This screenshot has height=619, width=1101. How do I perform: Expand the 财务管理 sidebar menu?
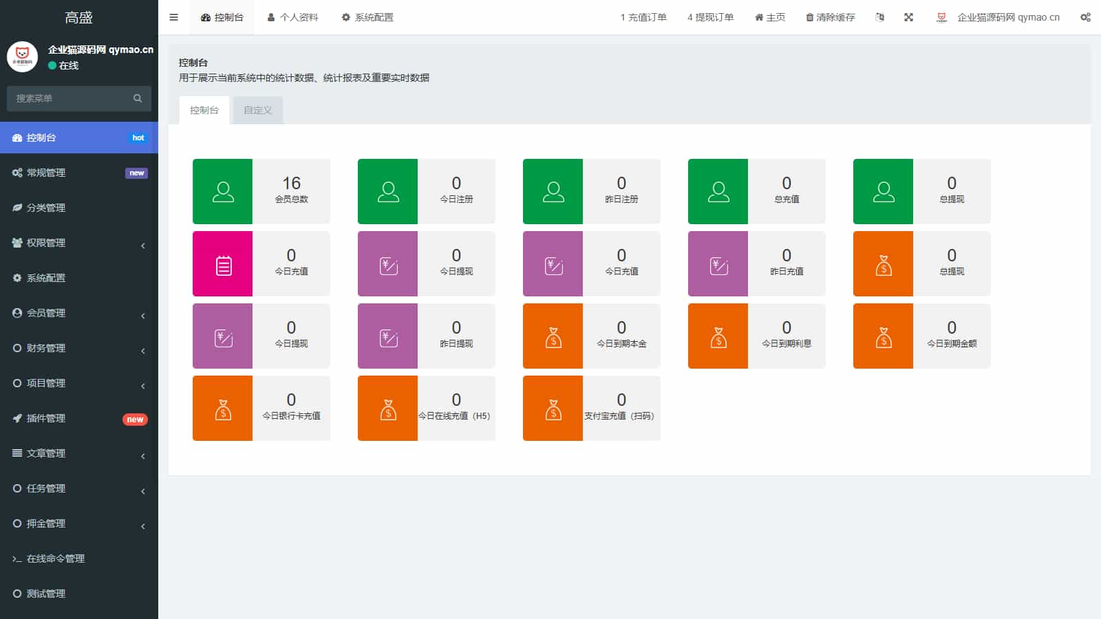78,348
